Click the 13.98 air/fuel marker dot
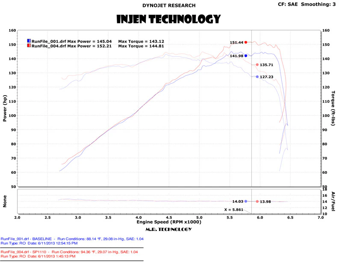The image size is (342, 263). 257,202
